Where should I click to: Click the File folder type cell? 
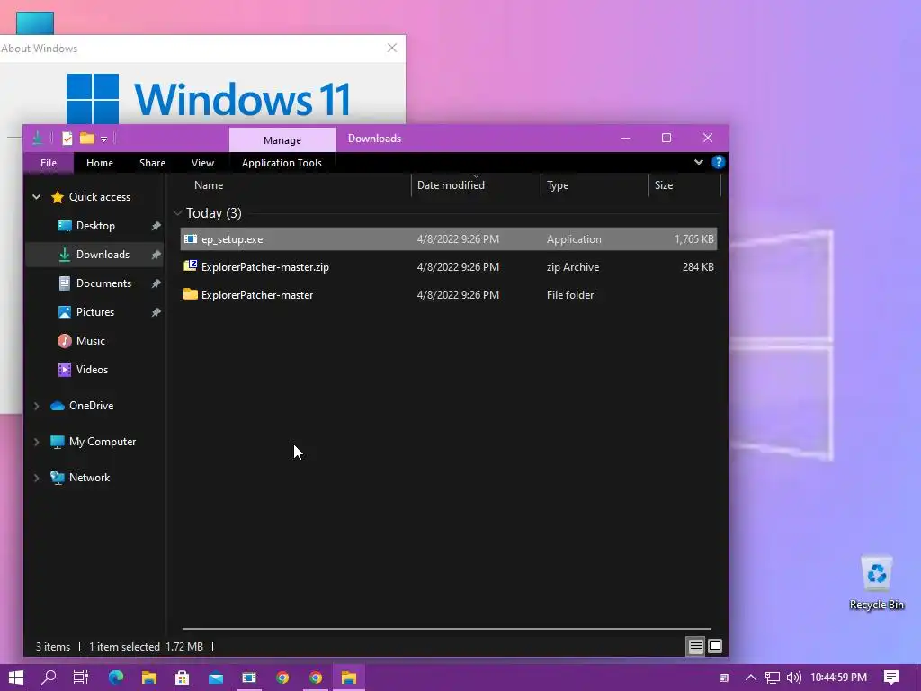[x=570, y=295]
